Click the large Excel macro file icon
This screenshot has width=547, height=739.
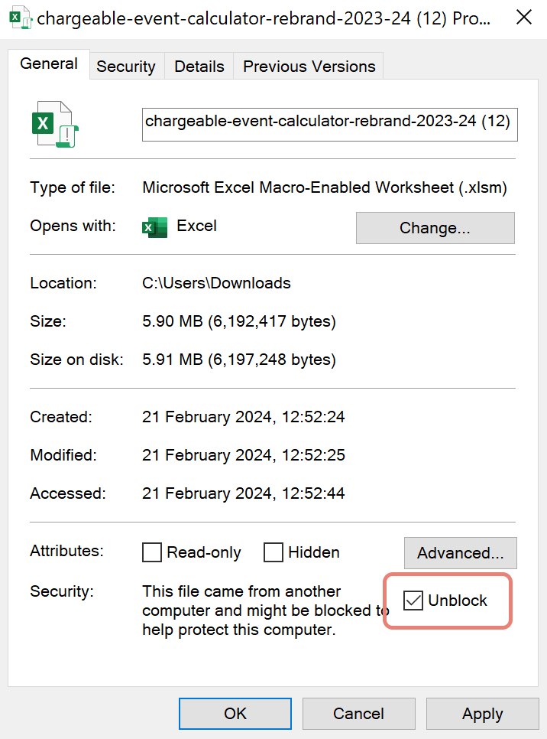pos(55,125)
